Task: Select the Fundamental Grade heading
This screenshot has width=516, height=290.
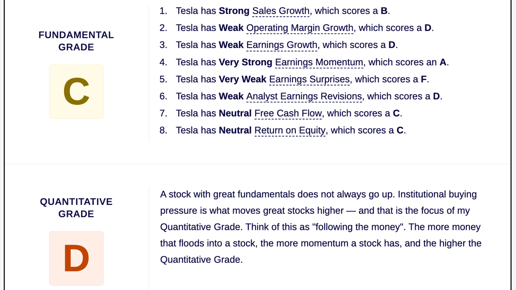Action: tap(76, 41)
